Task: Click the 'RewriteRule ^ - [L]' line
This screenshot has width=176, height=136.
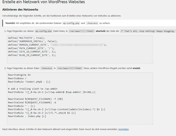Action: [x=21, y=106]
